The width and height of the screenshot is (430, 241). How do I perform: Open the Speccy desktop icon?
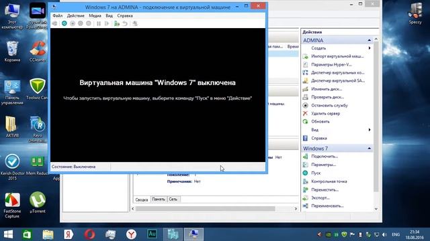pos(415,13)
